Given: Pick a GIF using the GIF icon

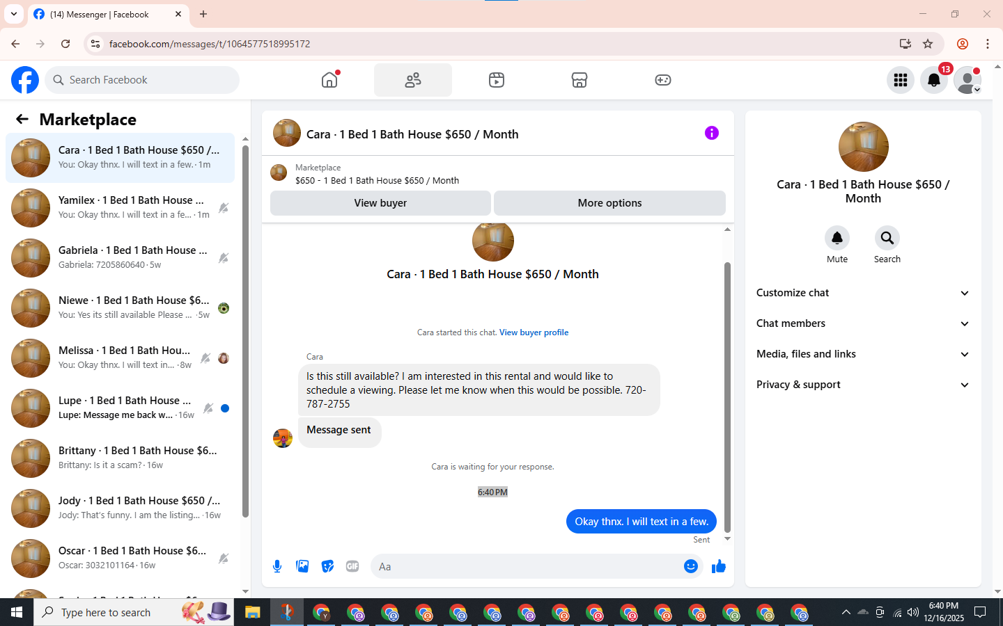Looking at the screenshot, I should click(352, 566).
